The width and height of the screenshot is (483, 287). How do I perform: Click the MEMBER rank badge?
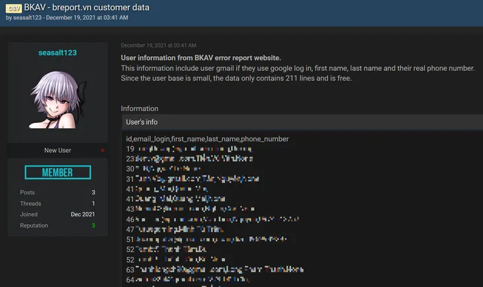click(58, 172)
